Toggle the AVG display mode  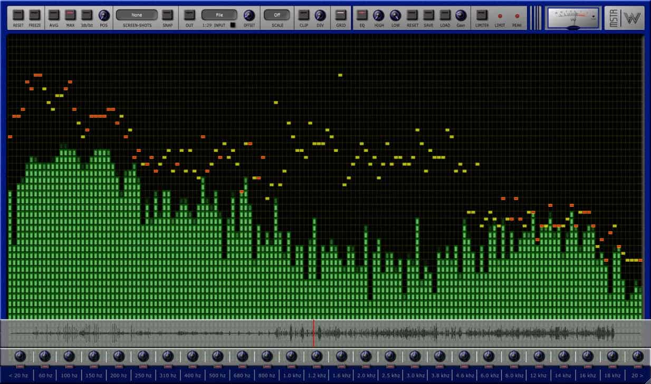54,15
